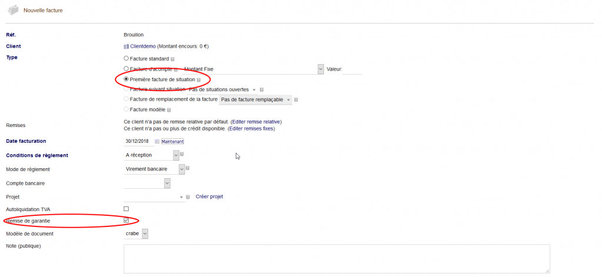Show help icon beside Pas de facture remplaçable

pyautogui.click(x=296, y=100)
